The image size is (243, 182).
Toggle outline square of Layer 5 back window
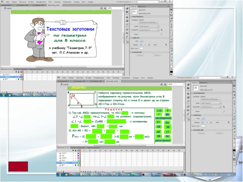[x=21, y=75]
